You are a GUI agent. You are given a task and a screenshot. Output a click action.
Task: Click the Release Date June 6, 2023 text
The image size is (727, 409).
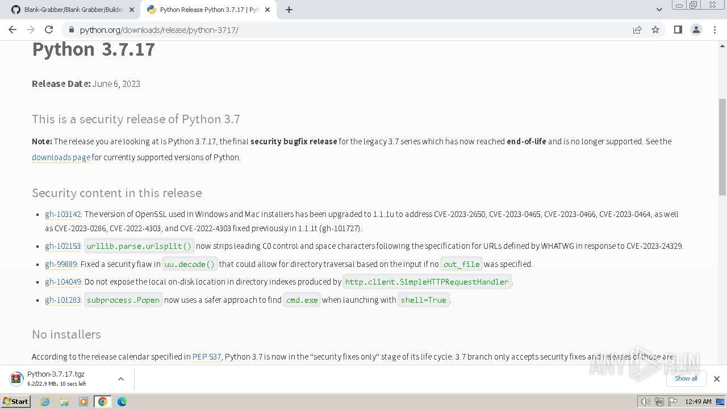click(86, 84)
